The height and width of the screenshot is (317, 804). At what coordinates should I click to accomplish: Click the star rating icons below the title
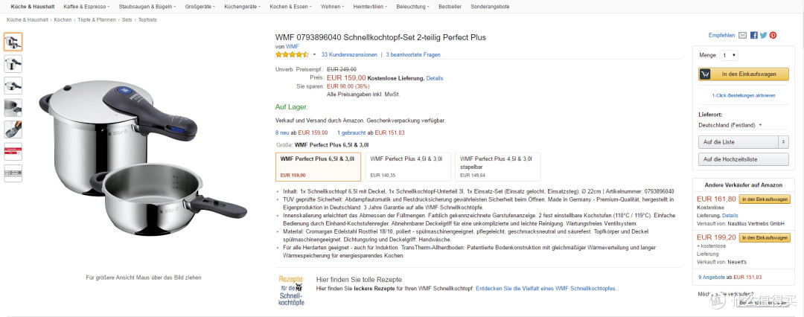(x=292, y=54)
